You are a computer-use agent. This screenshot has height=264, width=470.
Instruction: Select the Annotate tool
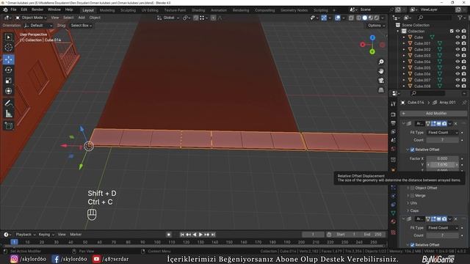8,103
